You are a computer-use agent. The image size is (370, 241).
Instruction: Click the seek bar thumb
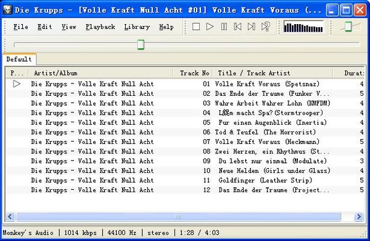coord(141,44)
